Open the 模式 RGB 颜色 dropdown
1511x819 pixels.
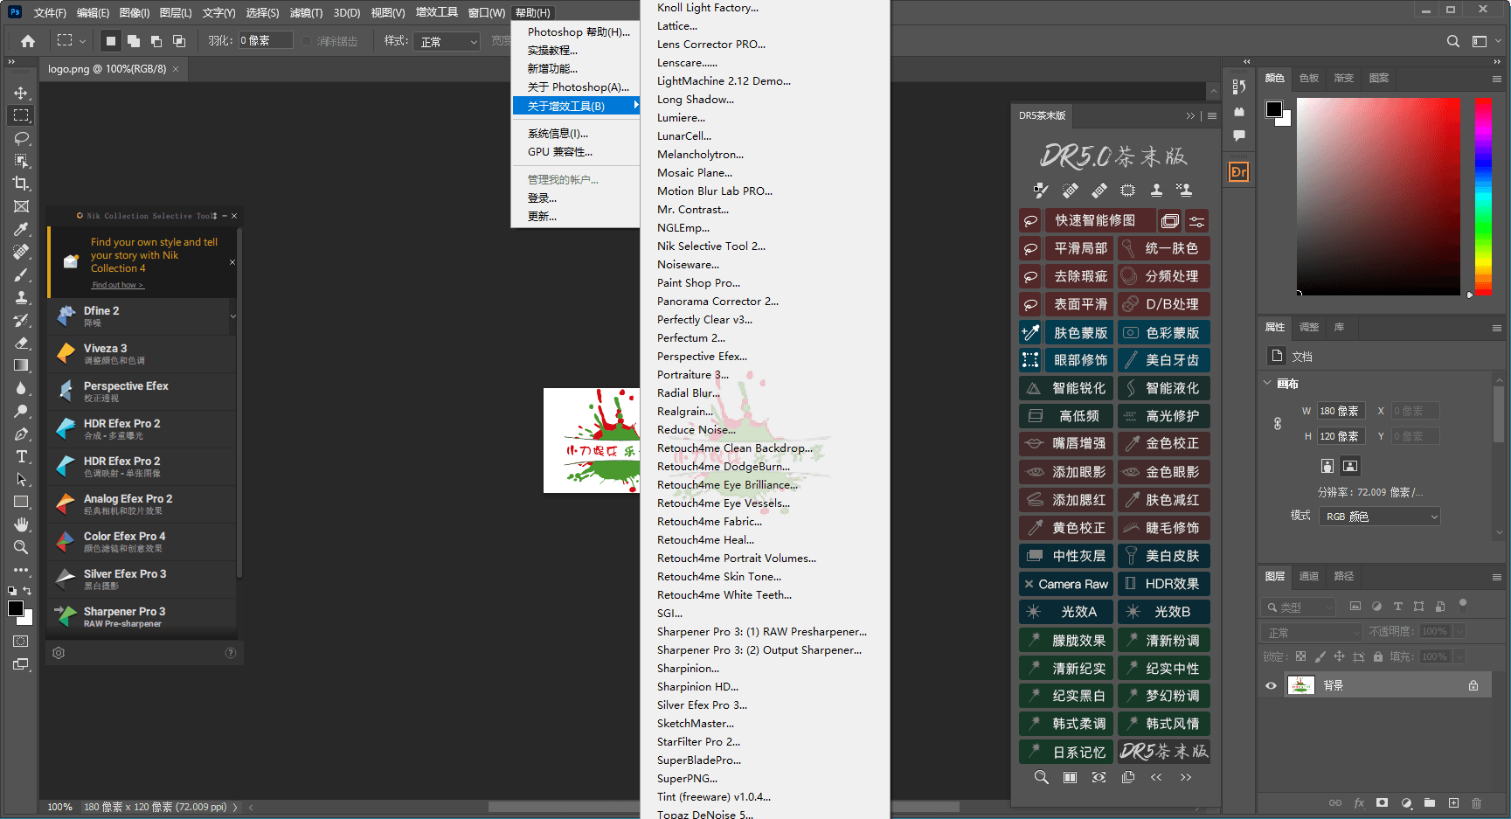click(x=1380, y=517)
